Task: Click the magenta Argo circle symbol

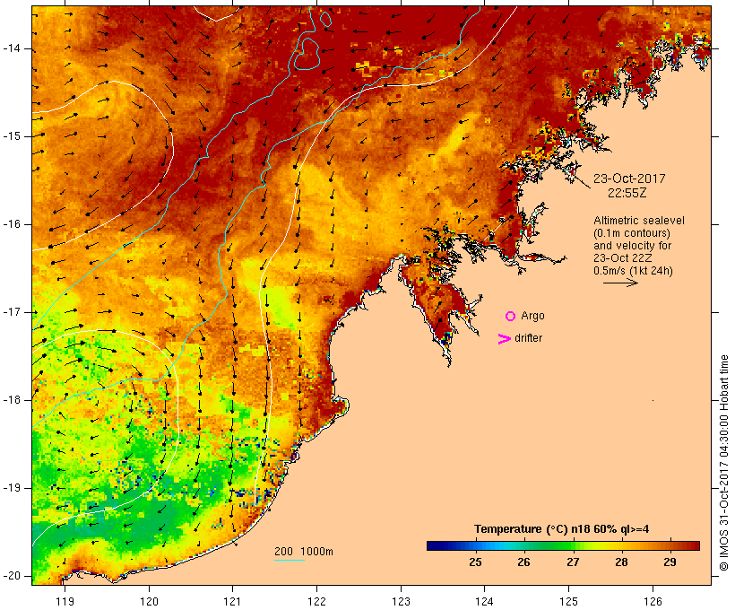Action: click(511, 316)
